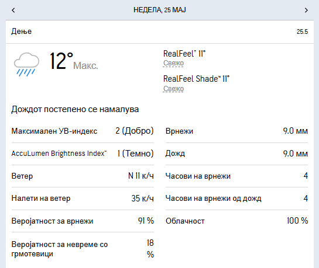Click the Облачност 100% row
Screen dimensions: 319x268
236,221
